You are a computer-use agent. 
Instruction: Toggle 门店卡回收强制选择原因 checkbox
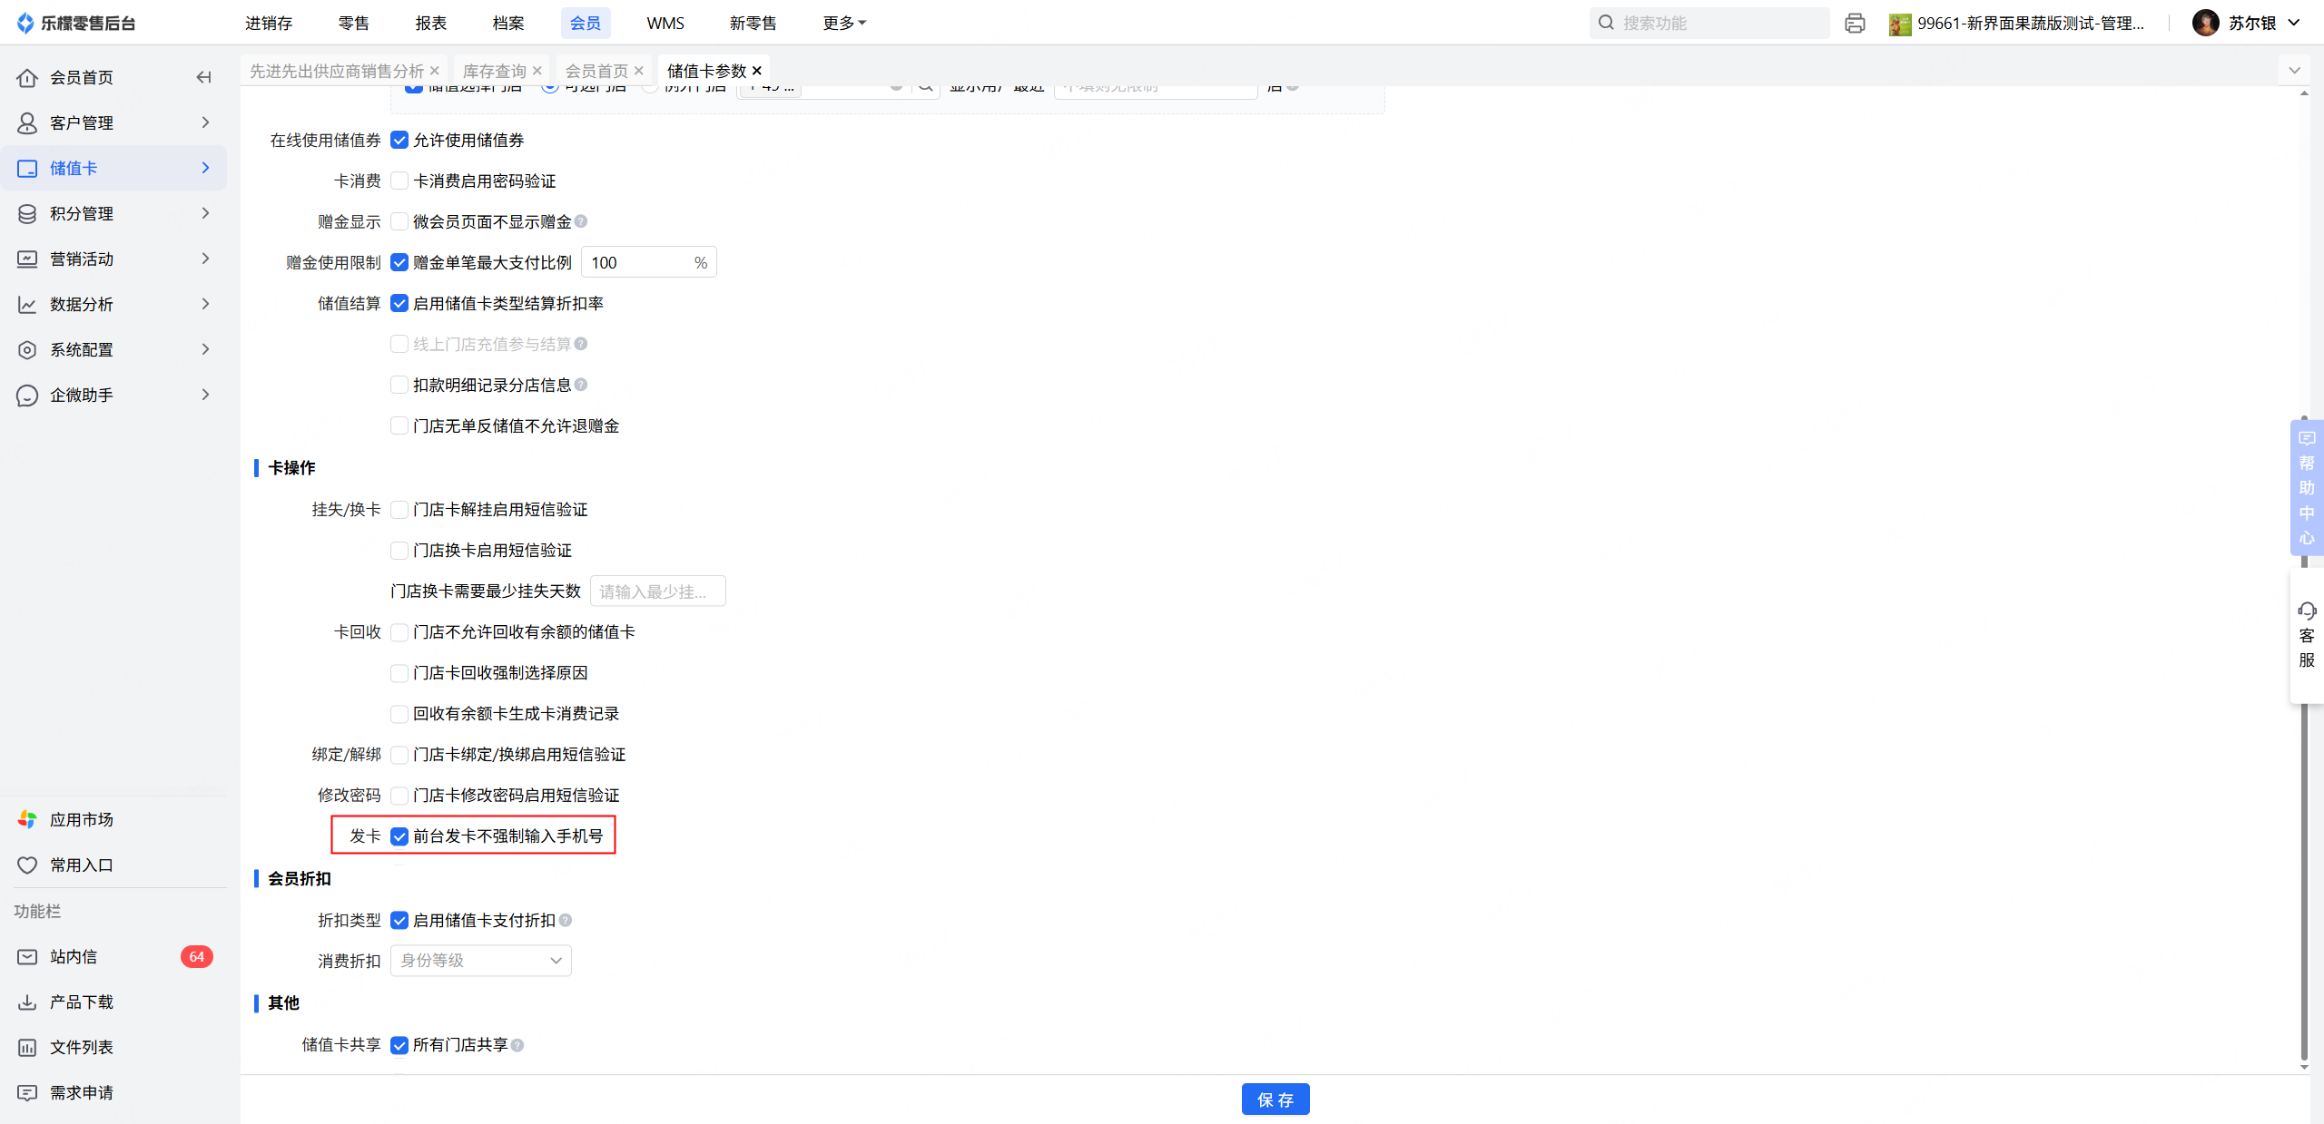pos(399,672)
